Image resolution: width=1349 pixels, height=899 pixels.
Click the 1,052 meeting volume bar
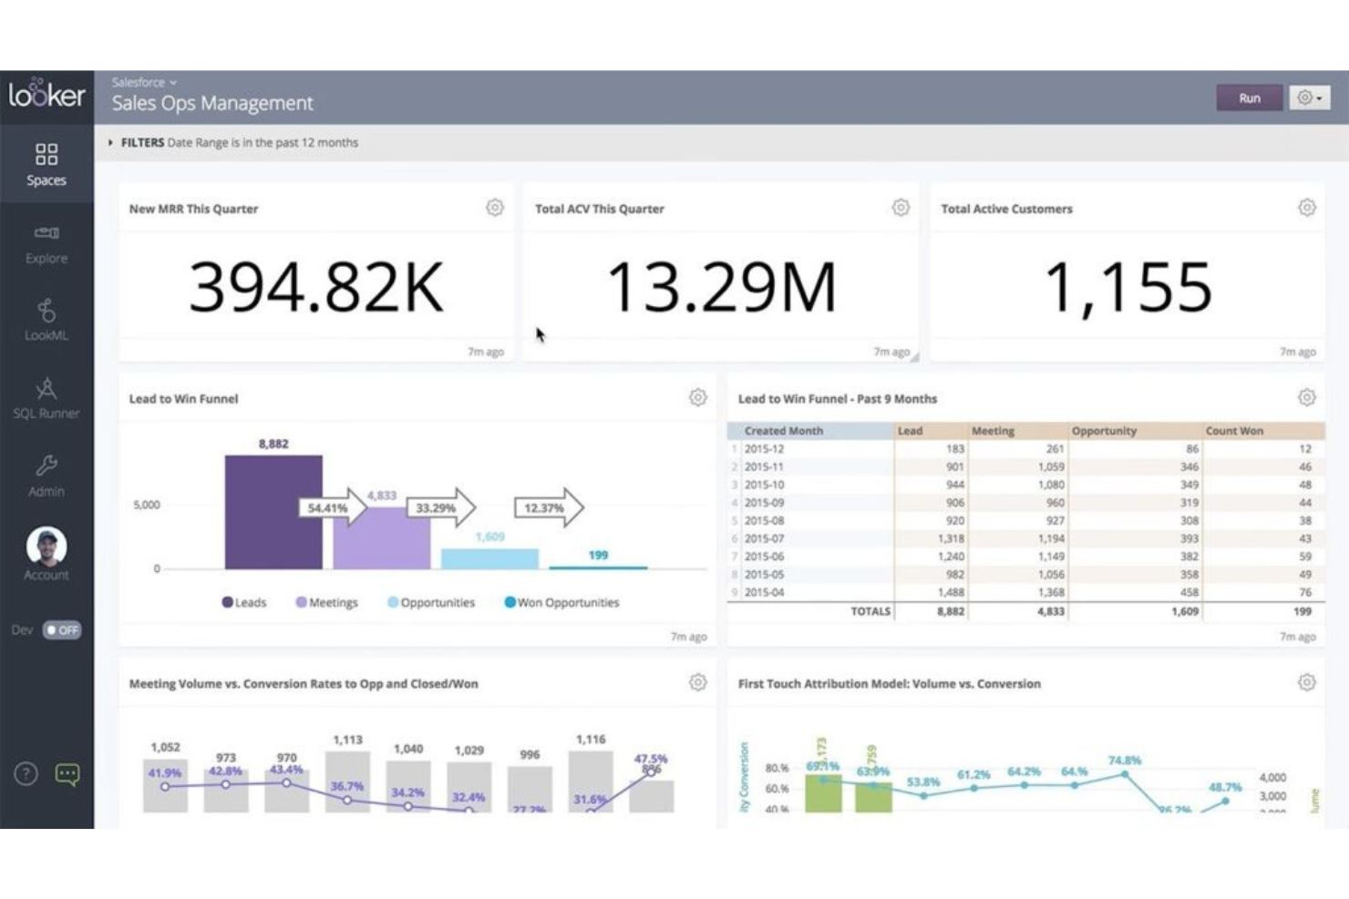(165, 785)
